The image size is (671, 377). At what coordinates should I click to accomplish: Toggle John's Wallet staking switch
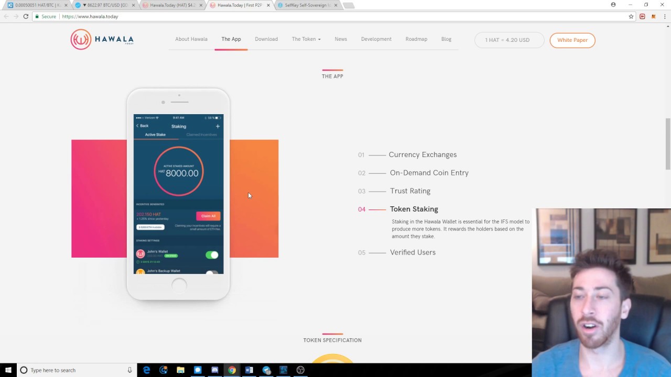coord(212,255)
